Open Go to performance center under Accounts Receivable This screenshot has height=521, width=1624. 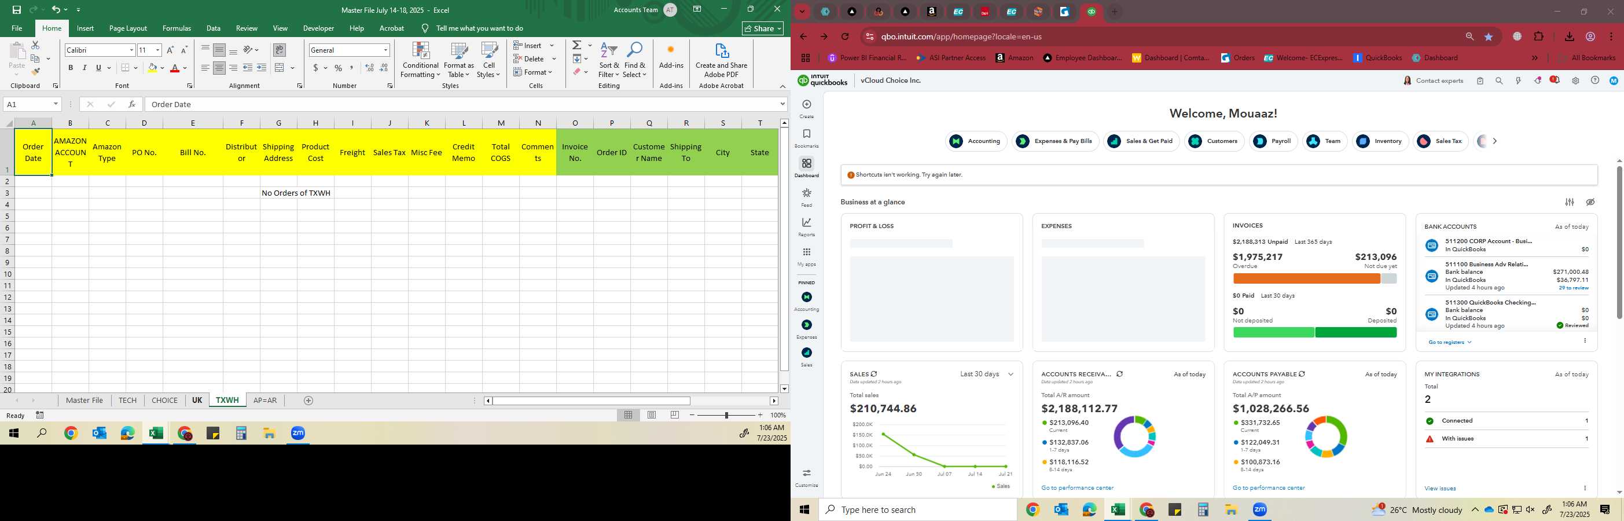[x=1078, y=487]
